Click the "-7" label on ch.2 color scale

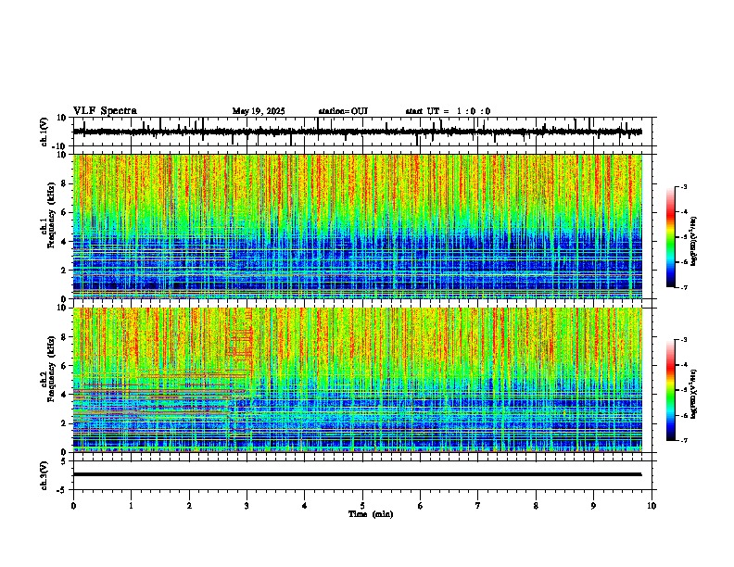coord(683,440)
